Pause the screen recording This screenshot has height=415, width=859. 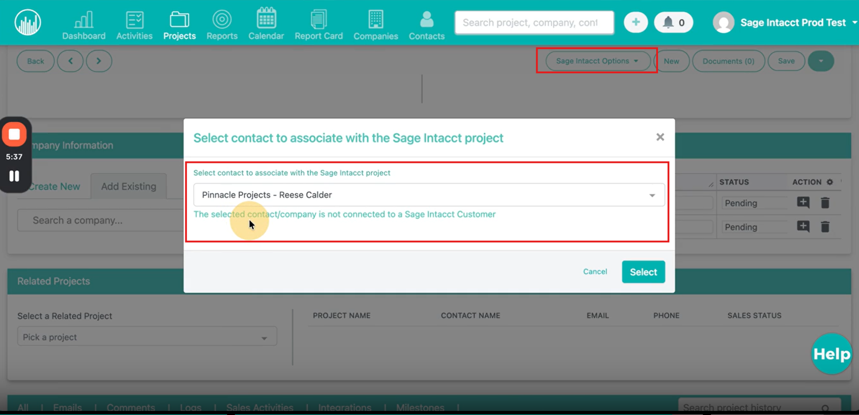(14, 176)
